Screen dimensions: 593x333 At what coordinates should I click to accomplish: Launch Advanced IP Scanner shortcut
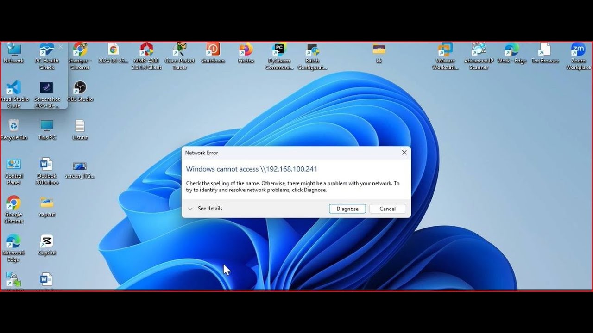(x=479, y=56)
